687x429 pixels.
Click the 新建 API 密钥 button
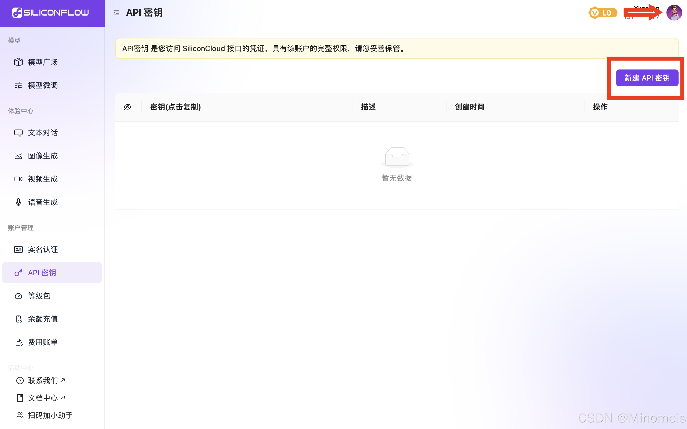pos(647,78)
